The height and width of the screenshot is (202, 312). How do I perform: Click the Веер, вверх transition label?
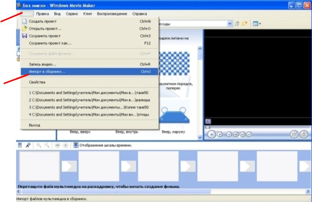[80, 132]
